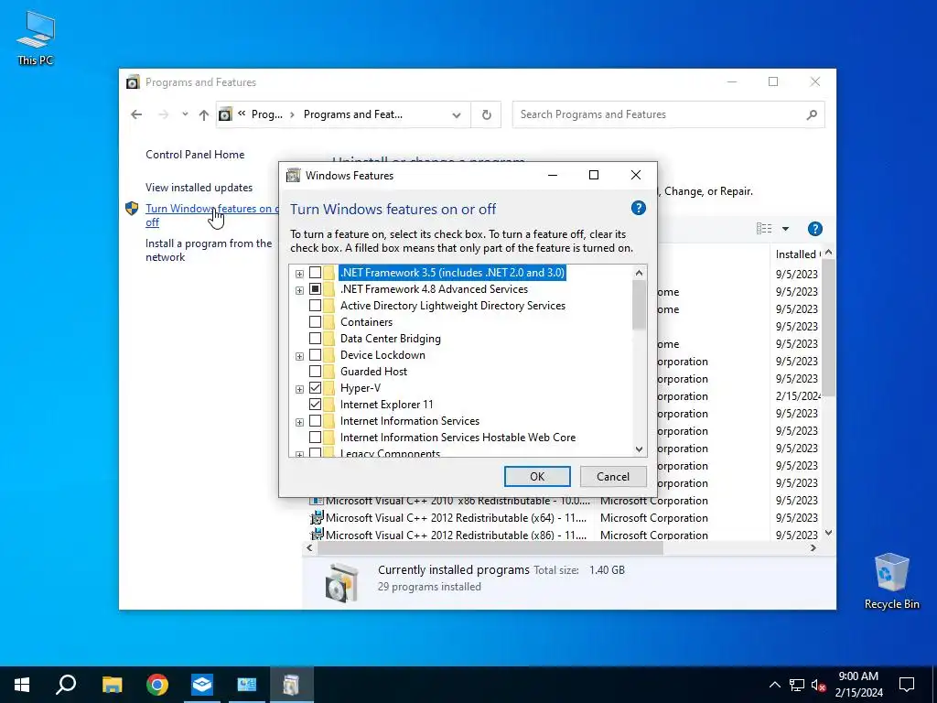Screen dimensions: 937x703
Task: Check .NET Framework 3.5 checkbox
Action: [x=315, y=273]
